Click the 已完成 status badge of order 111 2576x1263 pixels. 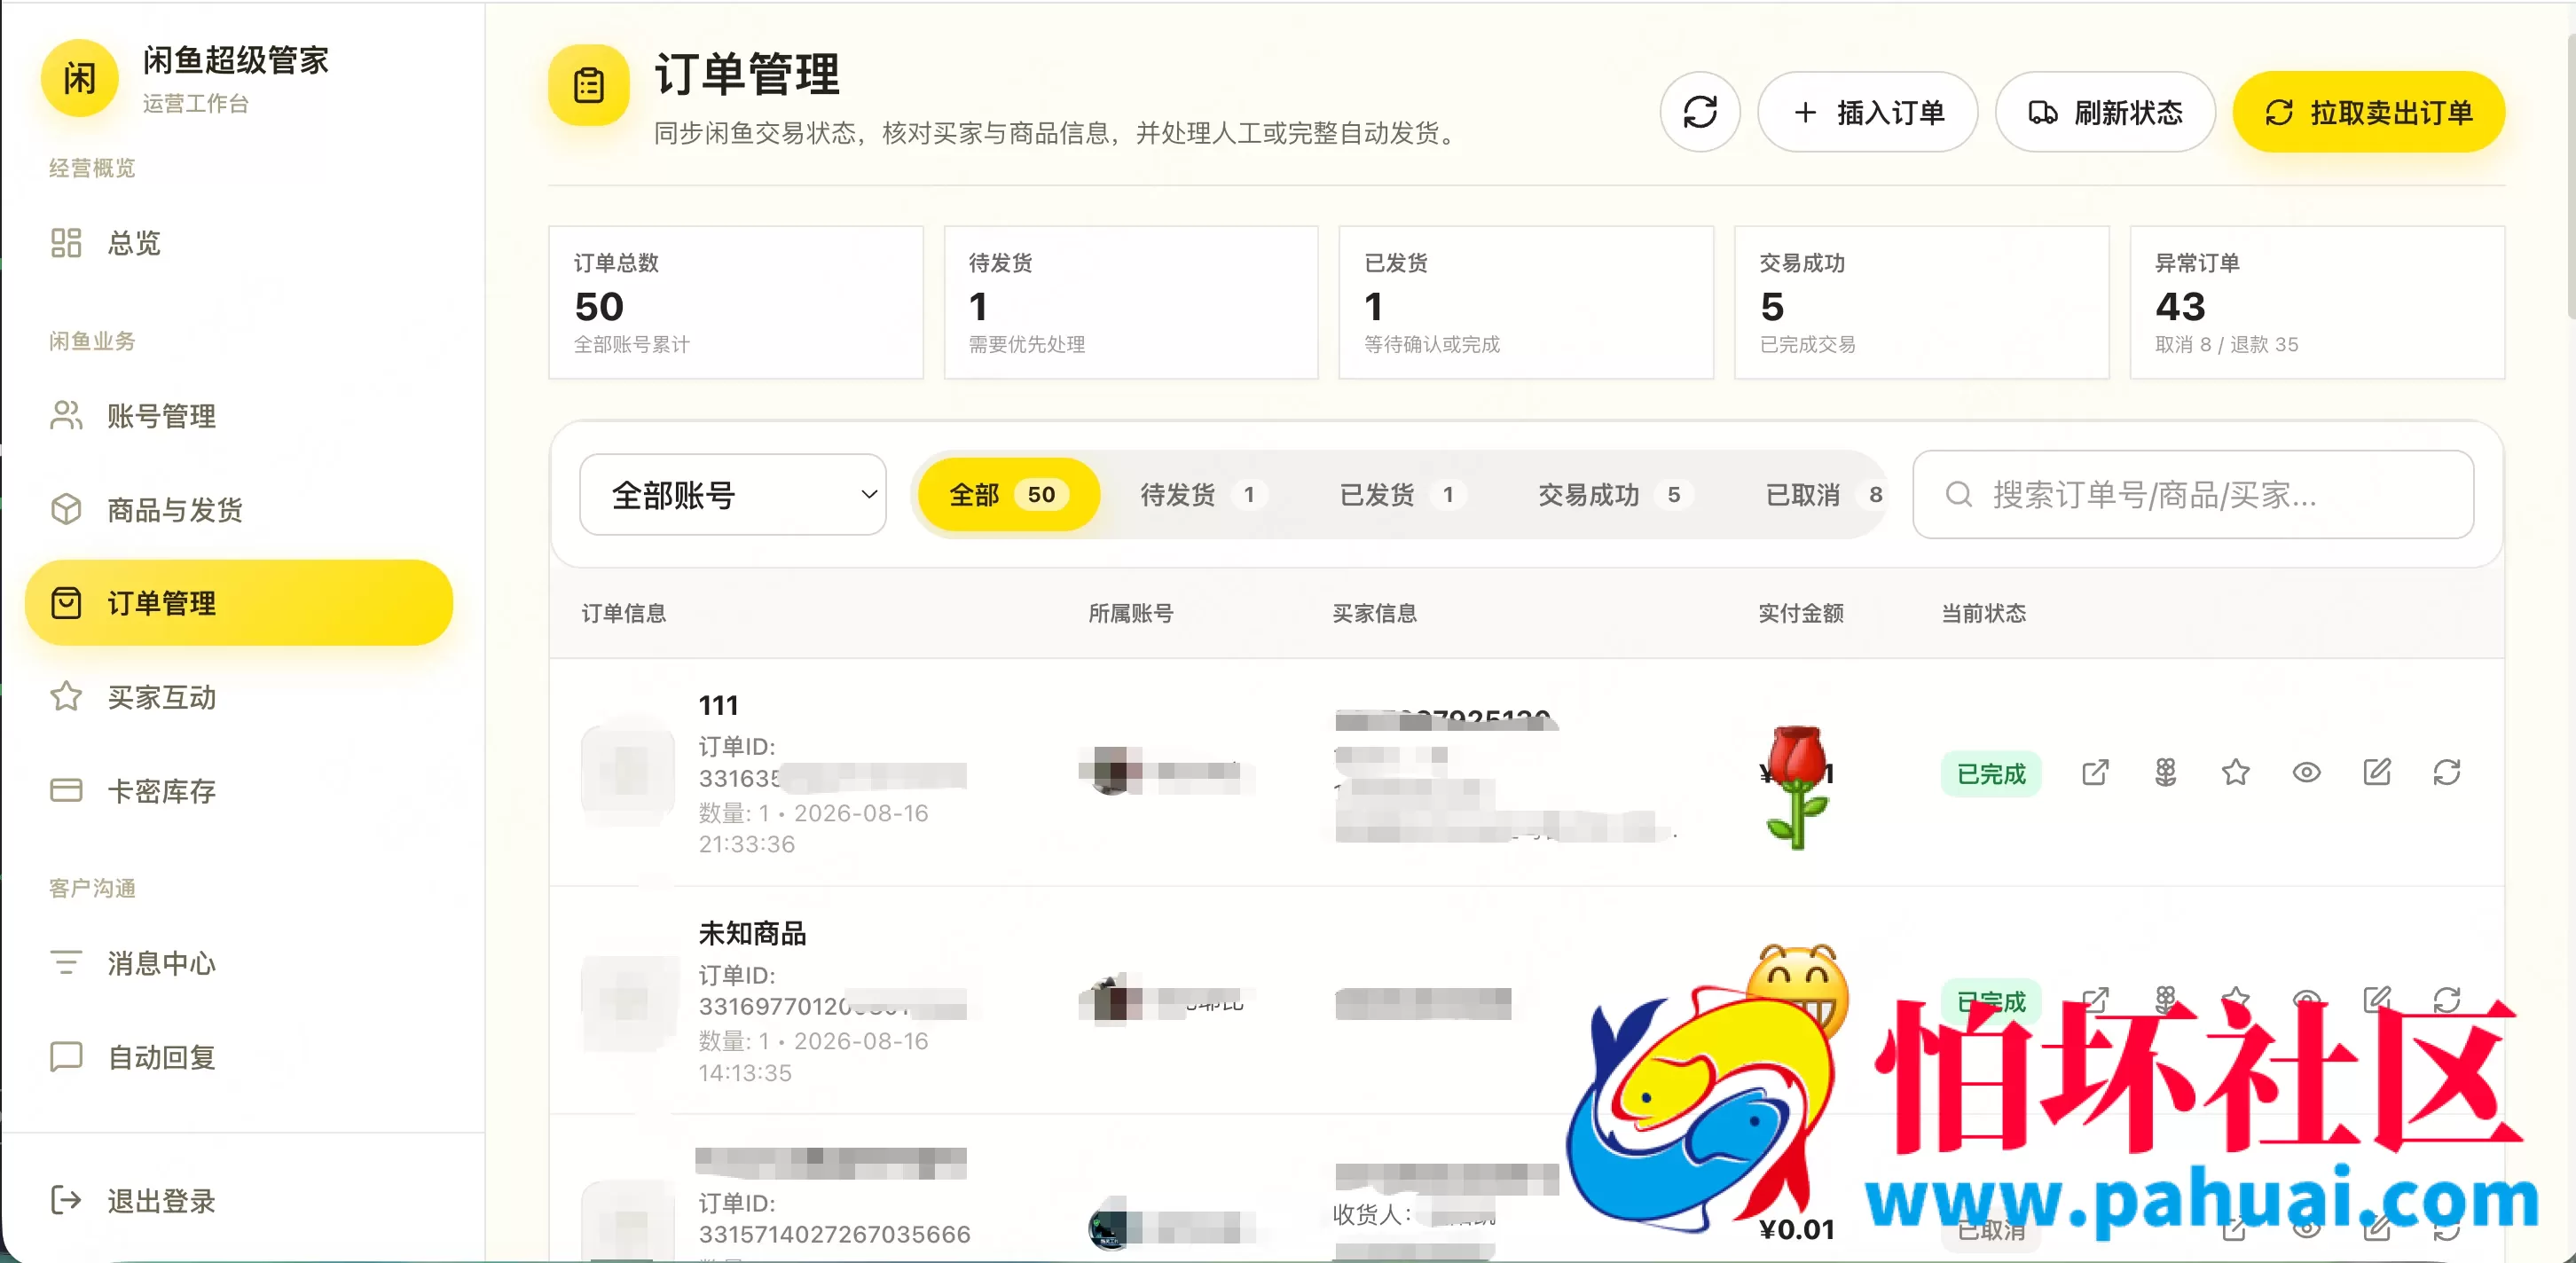click(1991, 774)
